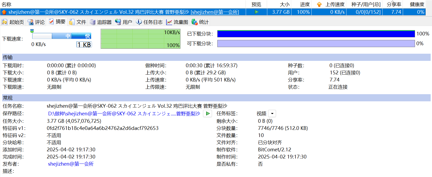Click the 0 KB/s (平均 501 KB/s) upload speed
The height and width of the screenshot is (177, 432).
pos(210,80)
